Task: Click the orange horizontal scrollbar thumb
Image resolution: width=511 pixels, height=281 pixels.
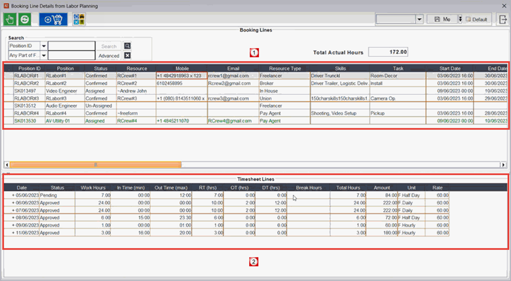Action: [95, 165]
